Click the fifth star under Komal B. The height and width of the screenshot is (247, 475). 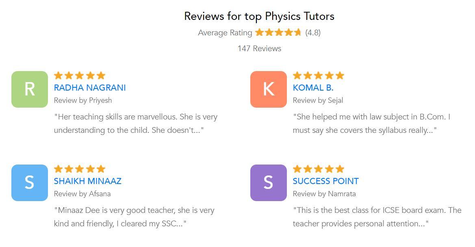[340, 75]
